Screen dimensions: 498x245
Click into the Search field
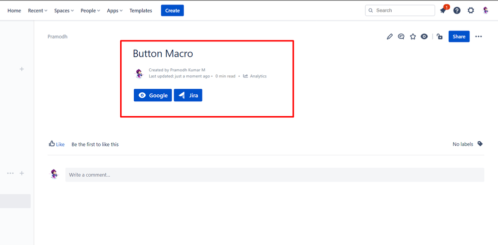pos(400,10)
